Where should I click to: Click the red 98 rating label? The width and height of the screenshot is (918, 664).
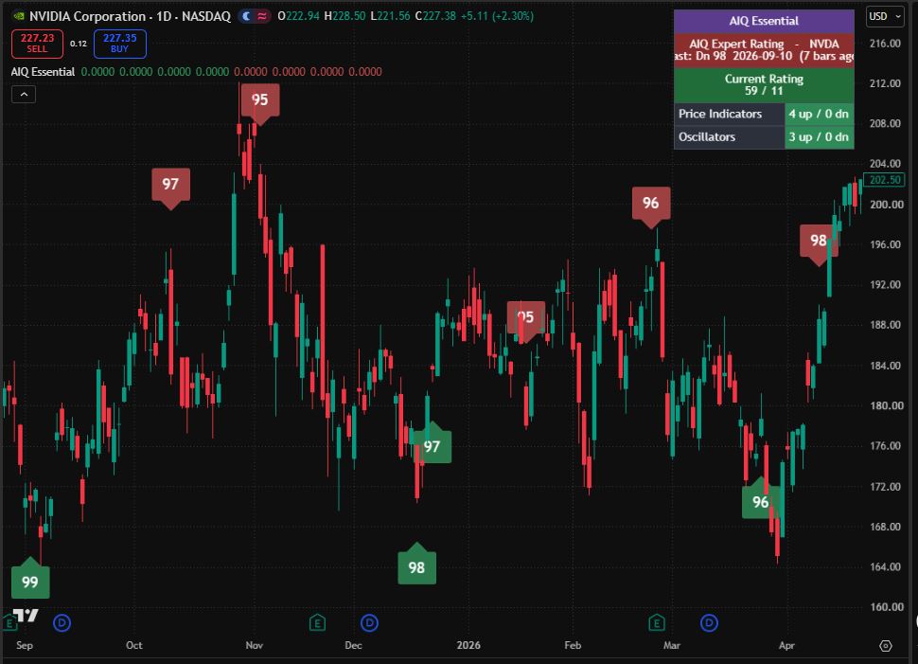click(x=819, y=241)
